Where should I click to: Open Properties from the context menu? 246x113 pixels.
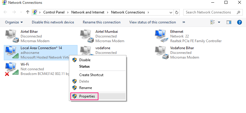tap(98, 96)
